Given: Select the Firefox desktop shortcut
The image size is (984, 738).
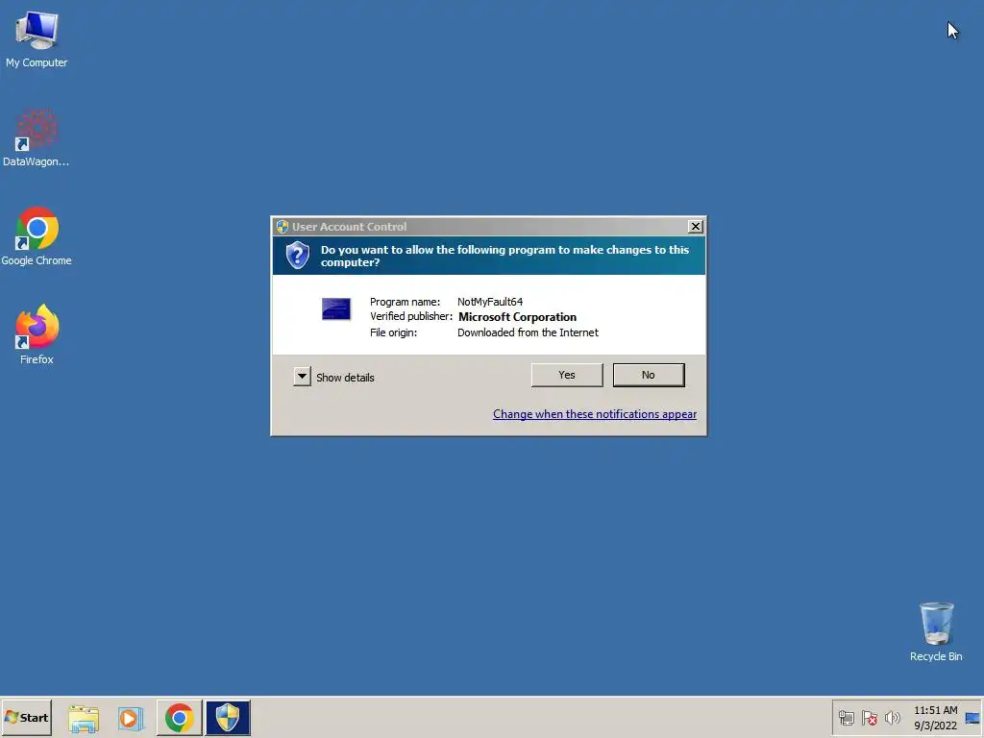Looking at the screenshot, I should (37, 335).
